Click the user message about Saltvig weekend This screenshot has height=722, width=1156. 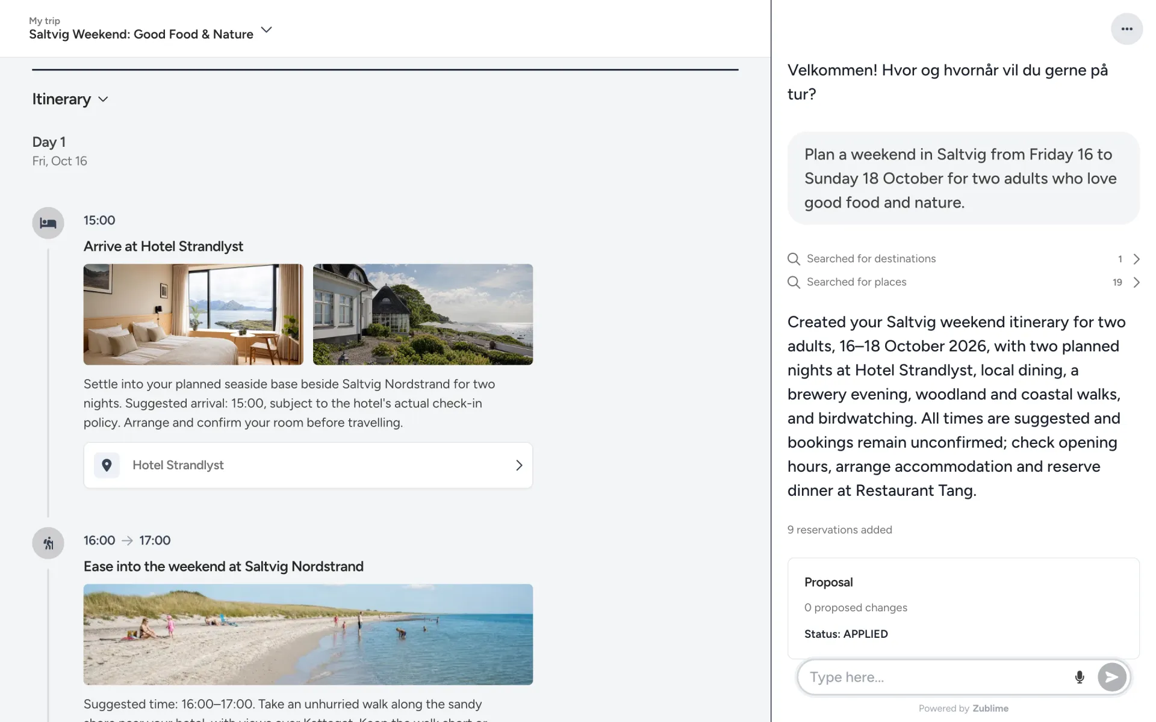[963, 178]
